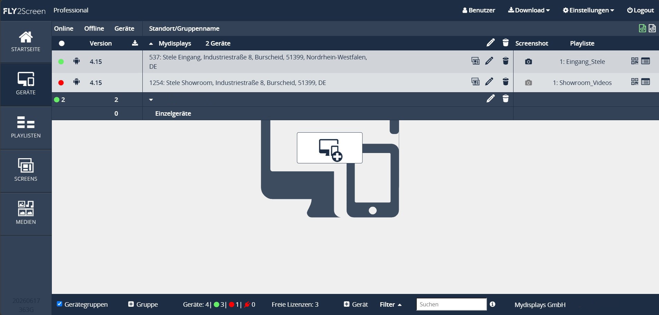Click the green export file icon
659x315 pixels.
point(642,28)
